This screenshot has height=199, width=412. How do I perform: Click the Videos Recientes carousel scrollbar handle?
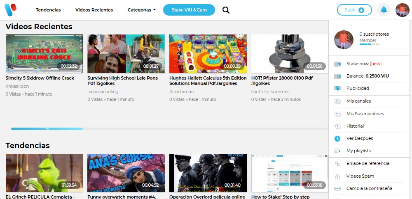click(47, 129)
